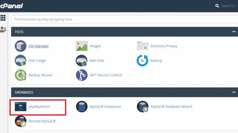
Task: Open the Backup Wizard link
Action: coord(40,75)
